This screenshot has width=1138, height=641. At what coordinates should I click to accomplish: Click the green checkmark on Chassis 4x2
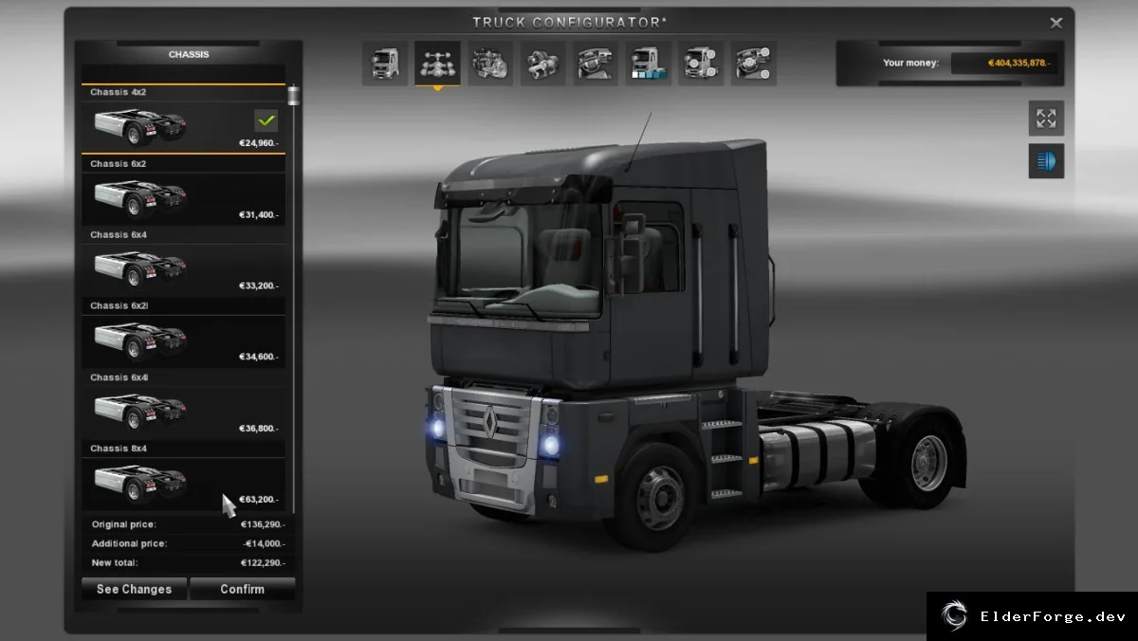[x=266, y=120]
